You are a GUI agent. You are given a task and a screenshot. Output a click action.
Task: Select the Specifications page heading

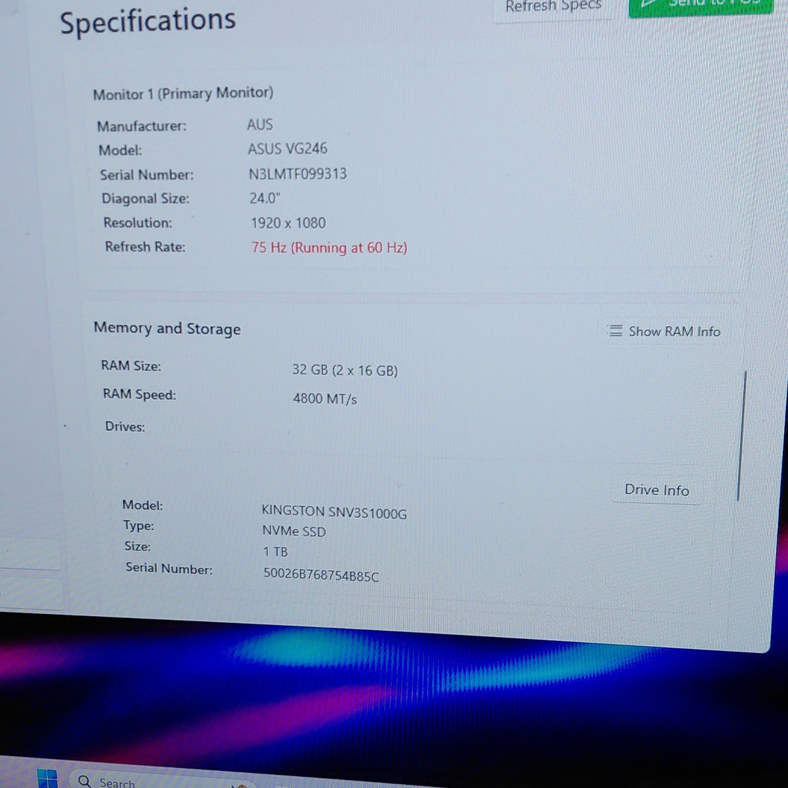(148, 21)
